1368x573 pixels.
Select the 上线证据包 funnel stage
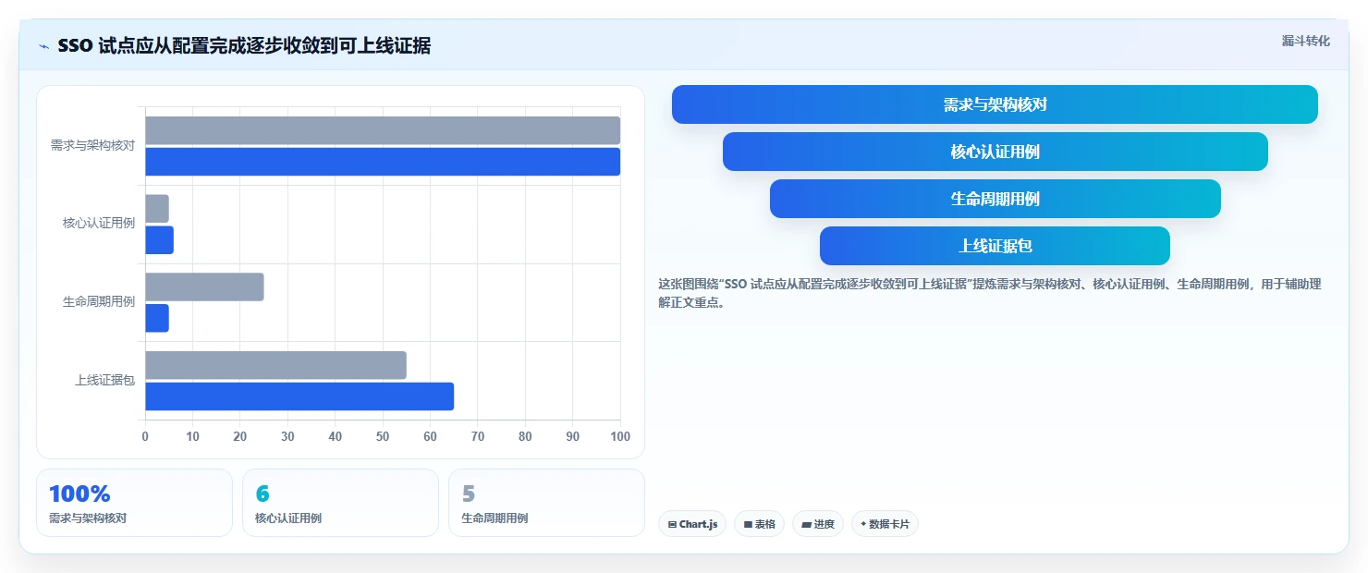(995, 246)
